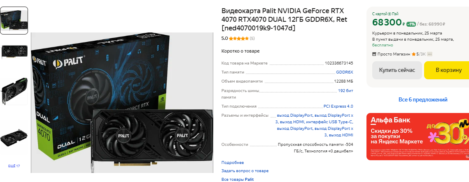Click the five-star product rating stars
Viewport: 469px width, 182px height.
[x=239, y=38]
